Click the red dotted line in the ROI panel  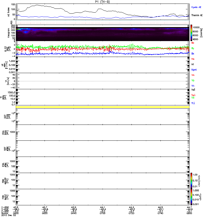103,23
